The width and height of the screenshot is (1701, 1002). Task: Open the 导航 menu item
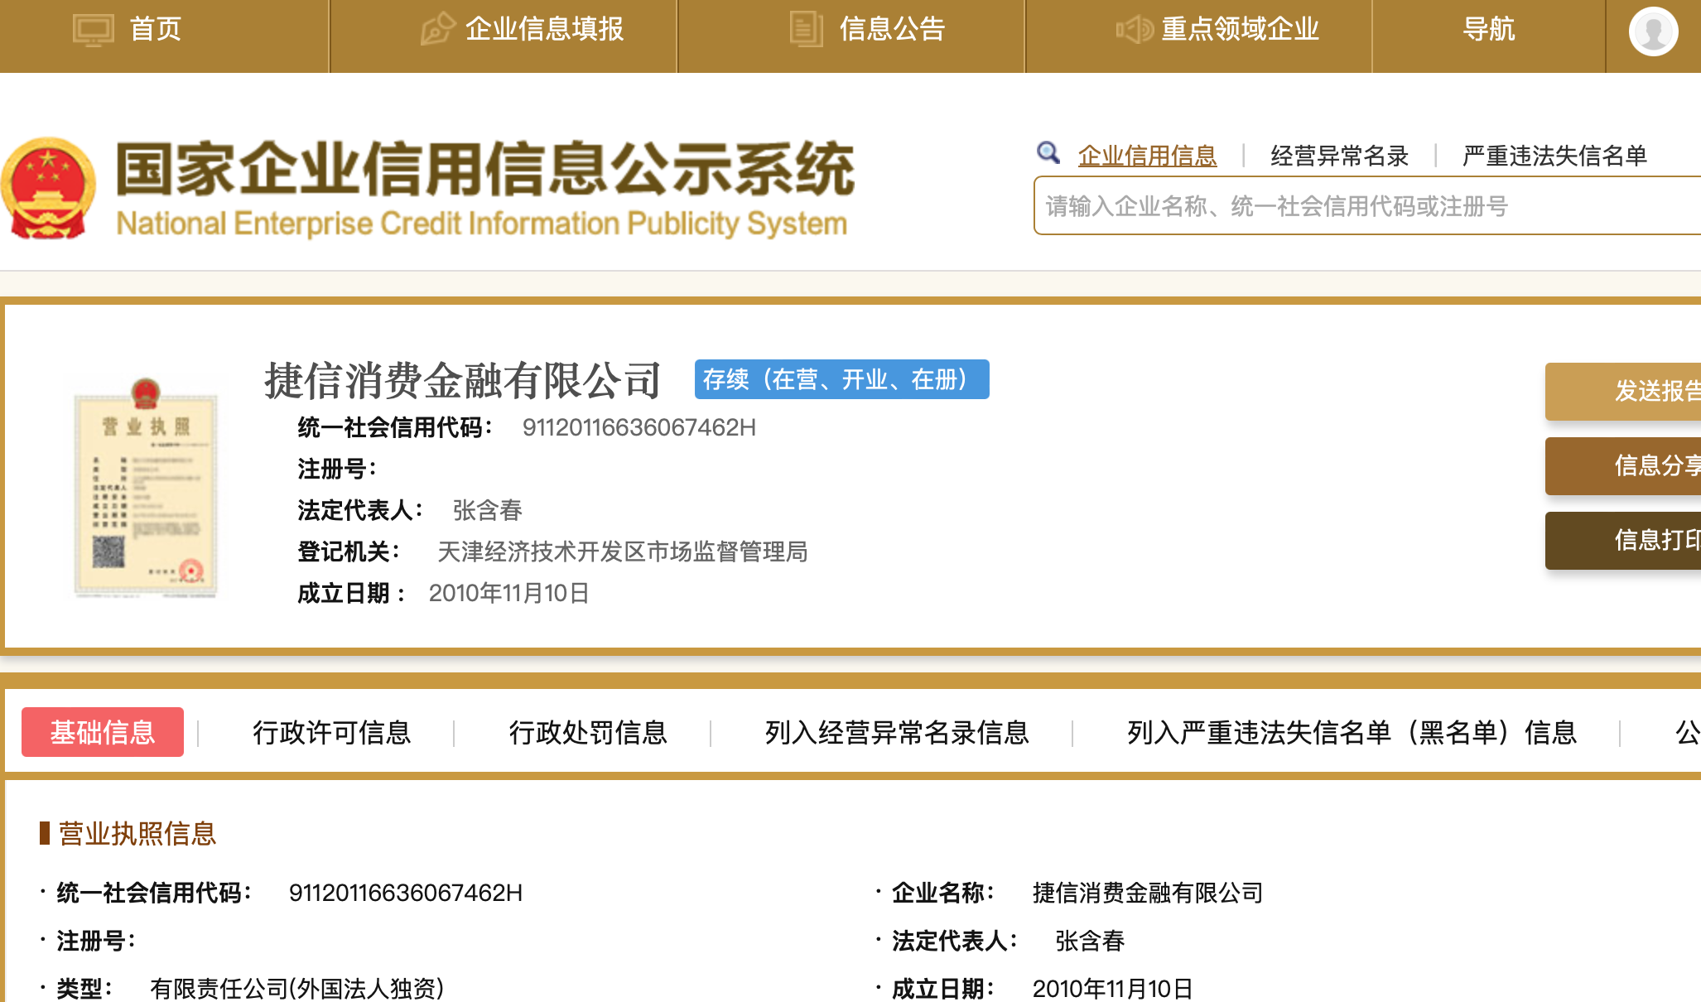[1488, 29]
